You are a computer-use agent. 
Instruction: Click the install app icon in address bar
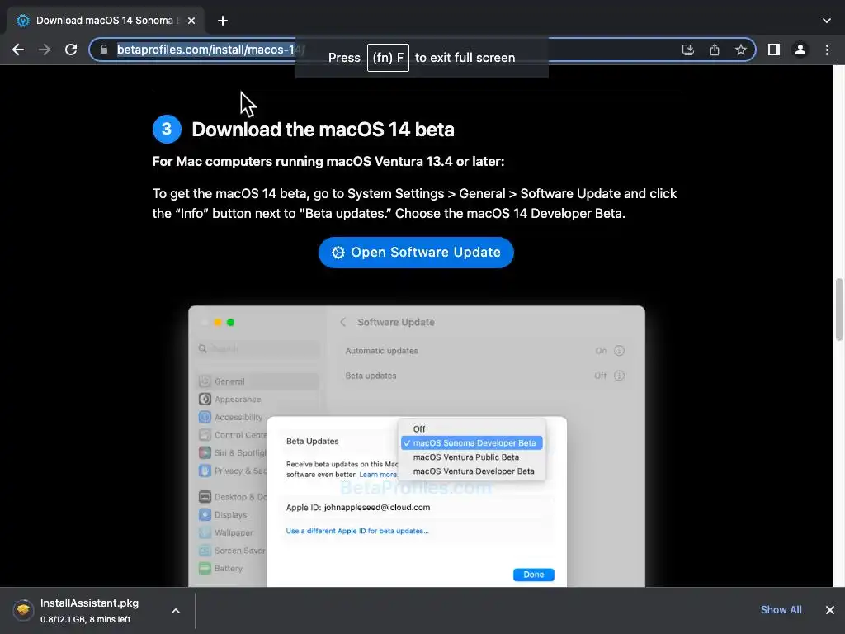point(687,50)
